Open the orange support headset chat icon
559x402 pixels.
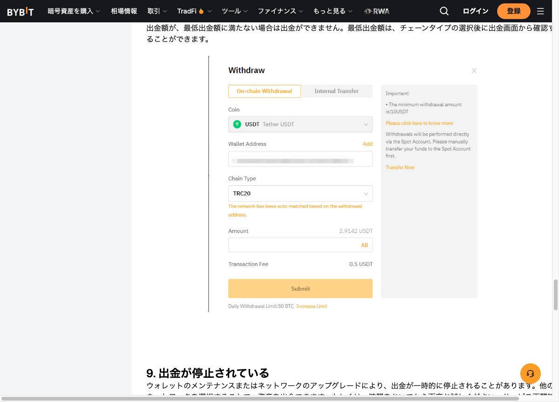[x=530, y=374]
